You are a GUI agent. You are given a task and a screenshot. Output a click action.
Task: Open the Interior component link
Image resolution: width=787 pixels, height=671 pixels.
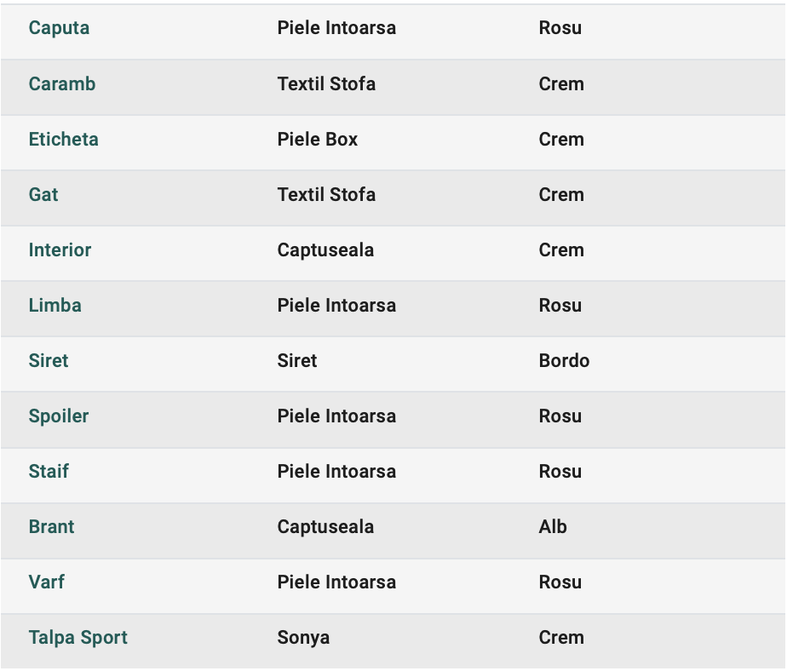coord(60,250)
